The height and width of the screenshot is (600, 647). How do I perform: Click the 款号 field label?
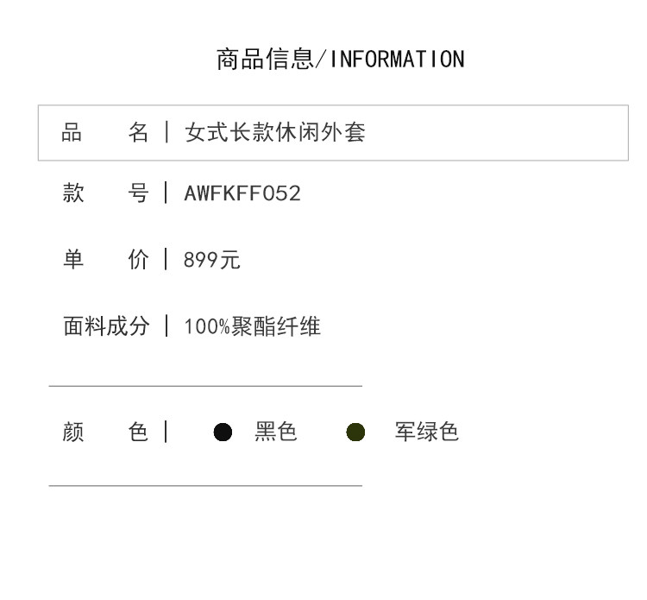[x=105, y=193]
